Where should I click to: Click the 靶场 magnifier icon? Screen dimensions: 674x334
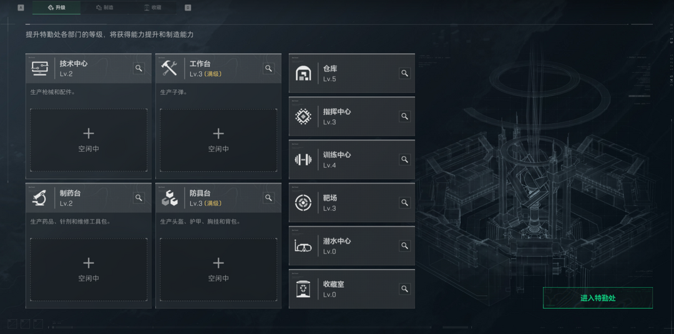[404, 203]
